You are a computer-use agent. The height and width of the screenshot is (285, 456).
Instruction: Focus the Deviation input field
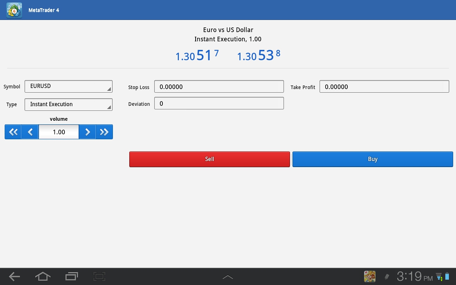tap(219, 103)
